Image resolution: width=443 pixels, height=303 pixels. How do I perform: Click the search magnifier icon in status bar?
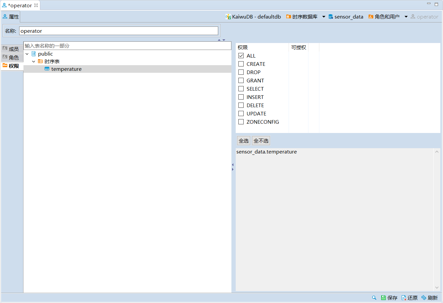click(374, 298)
